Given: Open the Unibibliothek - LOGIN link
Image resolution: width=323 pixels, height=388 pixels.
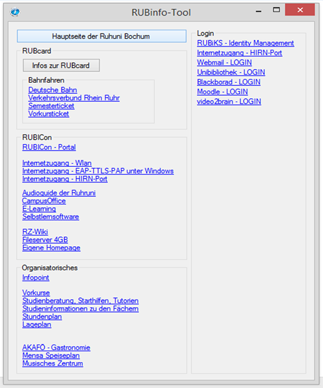Looking at the screenshot, I should (x=231, y=72).
